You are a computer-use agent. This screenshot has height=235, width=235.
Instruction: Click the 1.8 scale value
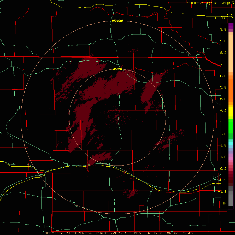click(x=223, y=145)
